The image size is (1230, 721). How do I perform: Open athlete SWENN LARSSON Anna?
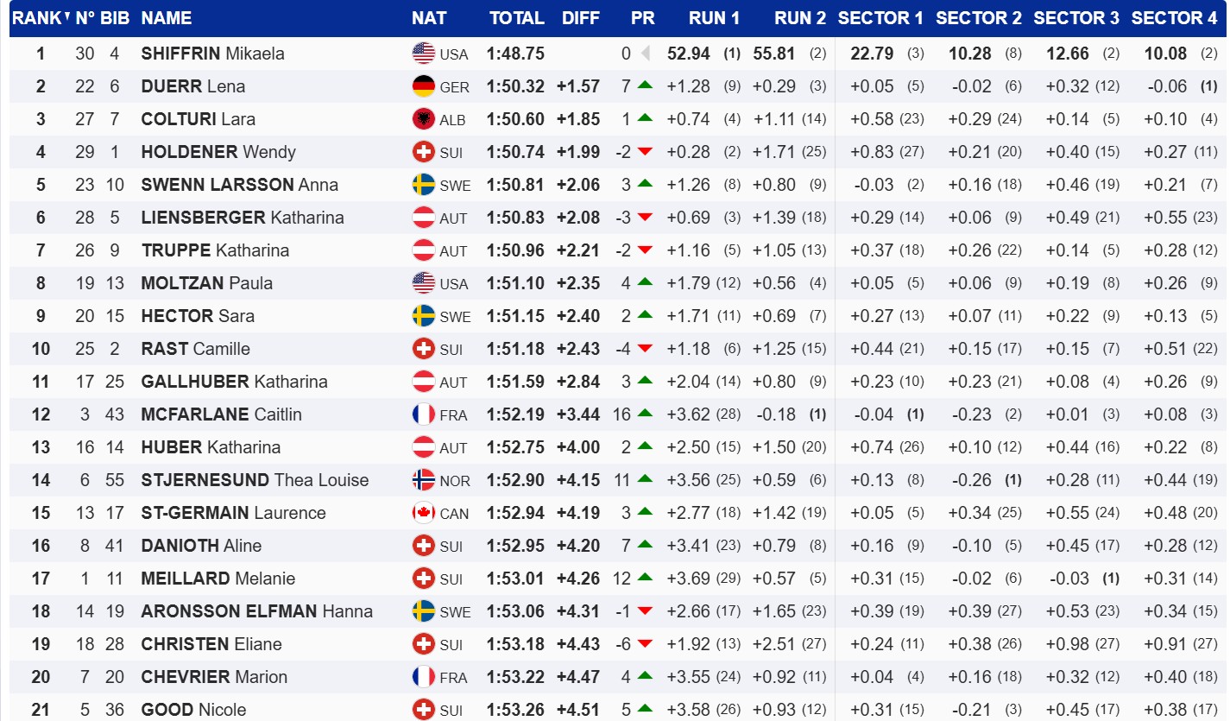[239, 185]
